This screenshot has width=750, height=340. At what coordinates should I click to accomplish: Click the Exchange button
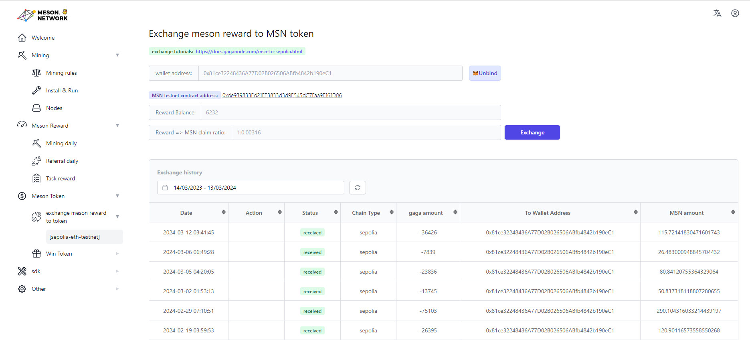coord(532,132)
